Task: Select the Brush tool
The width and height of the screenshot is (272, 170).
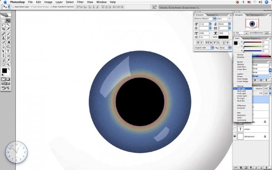Action: pos(8,34)
